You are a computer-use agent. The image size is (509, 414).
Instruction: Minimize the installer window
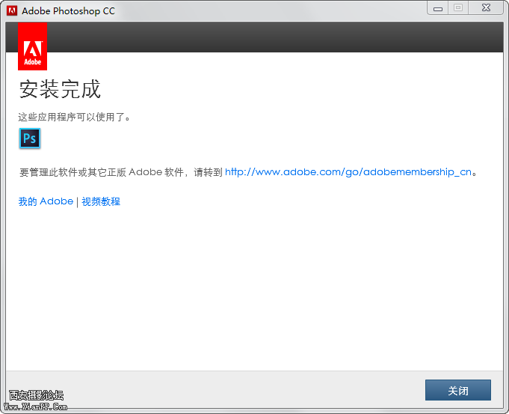(x=438, y=8)
